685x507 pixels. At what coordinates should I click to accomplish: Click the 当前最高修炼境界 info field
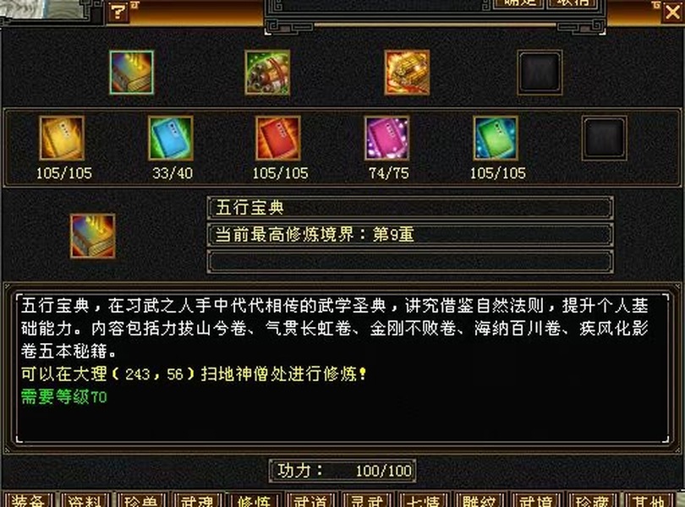point(410,235)
